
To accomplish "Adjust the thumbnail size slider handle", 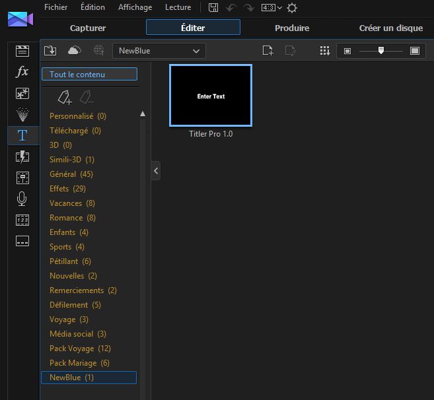I will tap(381, 50).
